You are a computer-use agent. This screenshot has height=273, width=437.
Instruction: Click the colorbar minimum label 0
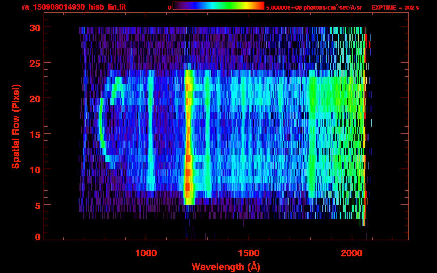pyautogui.click(x=169, y=7)
